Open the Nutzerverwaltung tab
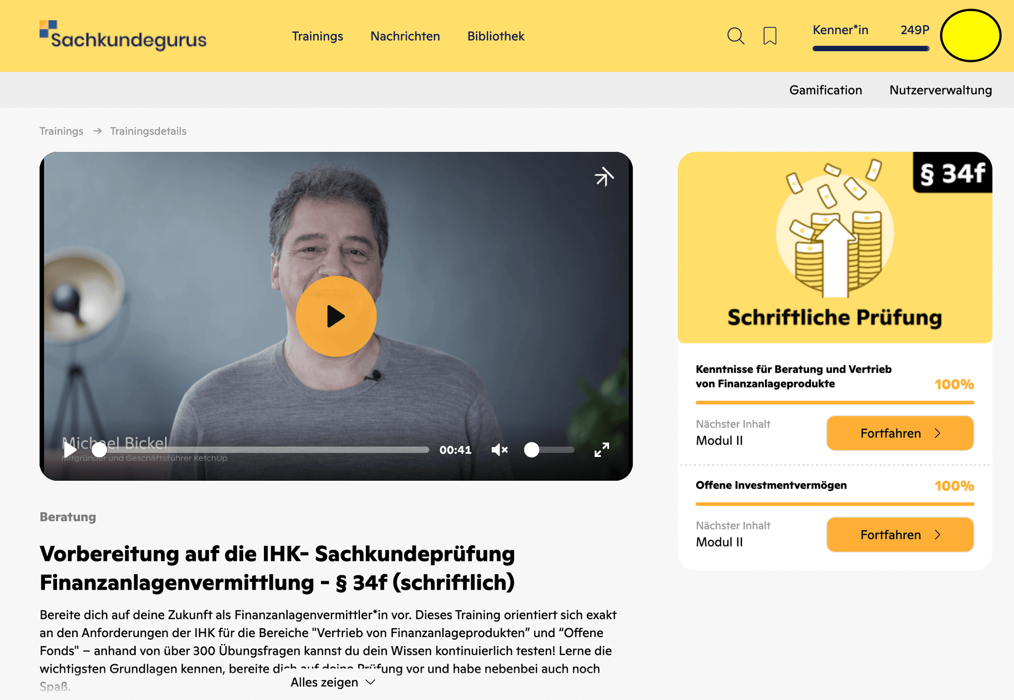 click(x=941, y=90)
